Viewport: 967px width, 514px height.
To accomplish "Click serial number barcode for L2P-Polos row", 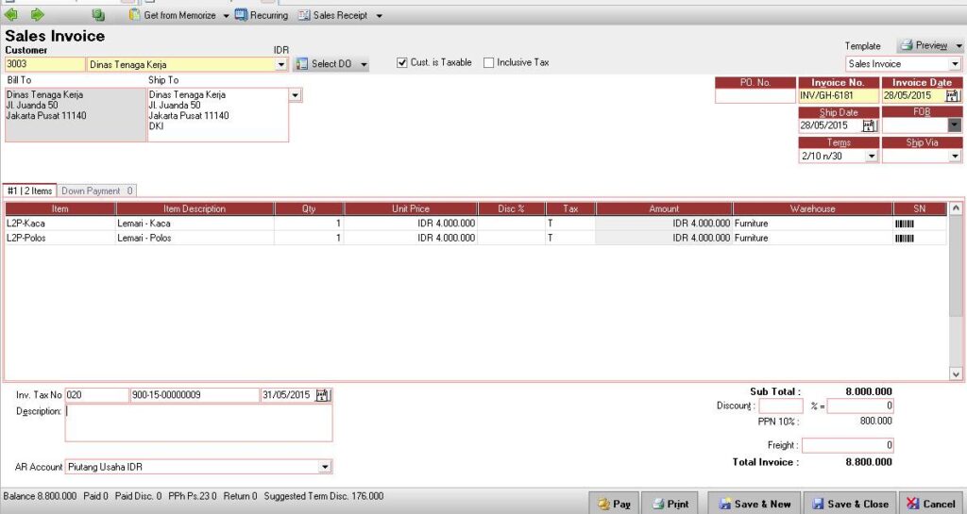I will pyautogui.click(x=905, y=239).
